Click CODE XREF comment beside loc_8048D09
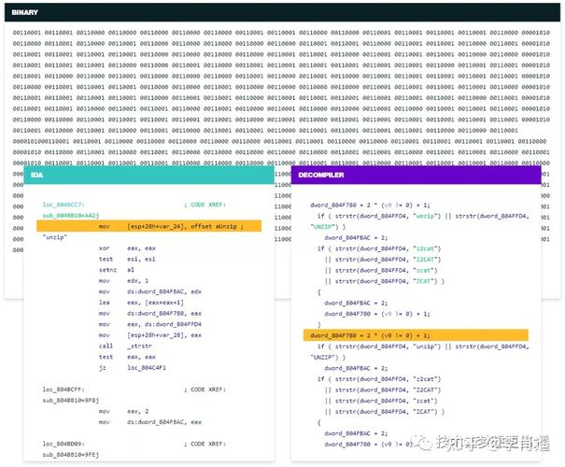This screenshot has width=565, height=467. tap(205, 444)
